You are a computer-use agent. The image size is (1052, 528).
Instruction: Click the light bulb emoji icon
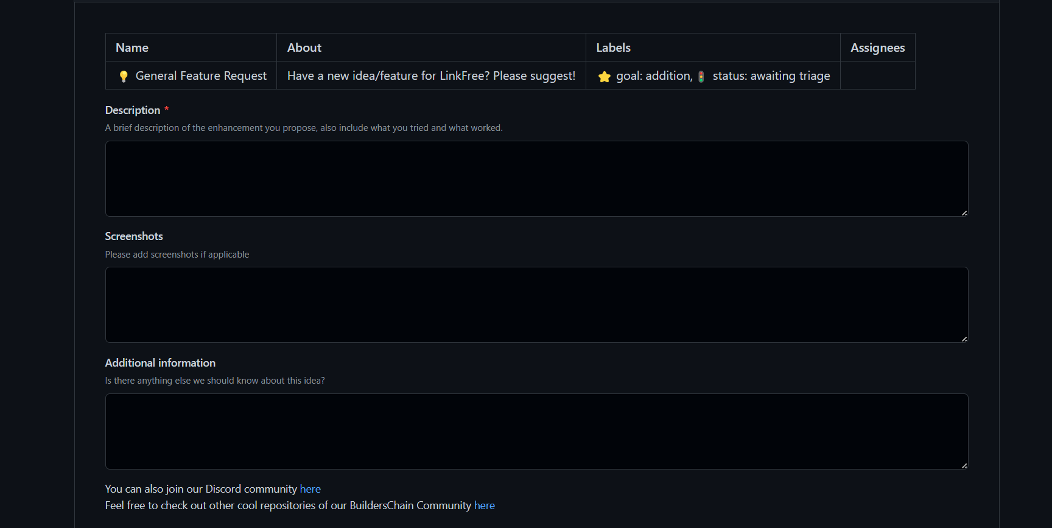click(x=124, y=76)
